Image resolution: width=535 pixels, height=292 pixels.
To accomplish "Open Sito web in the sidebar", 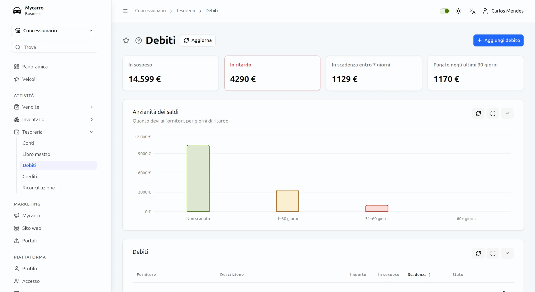I will pyautogui.click(x=54, y=228).
